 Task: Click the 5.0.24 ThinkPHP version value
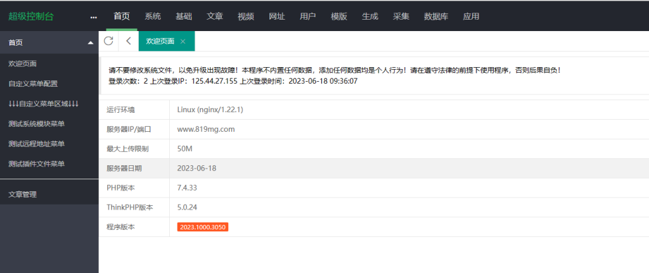(x=187, y=207)
